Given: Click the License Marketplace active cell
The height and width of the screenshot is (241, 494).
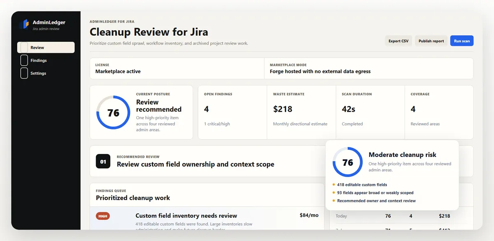Looking at the screenshot, I should tap(177, 68).
